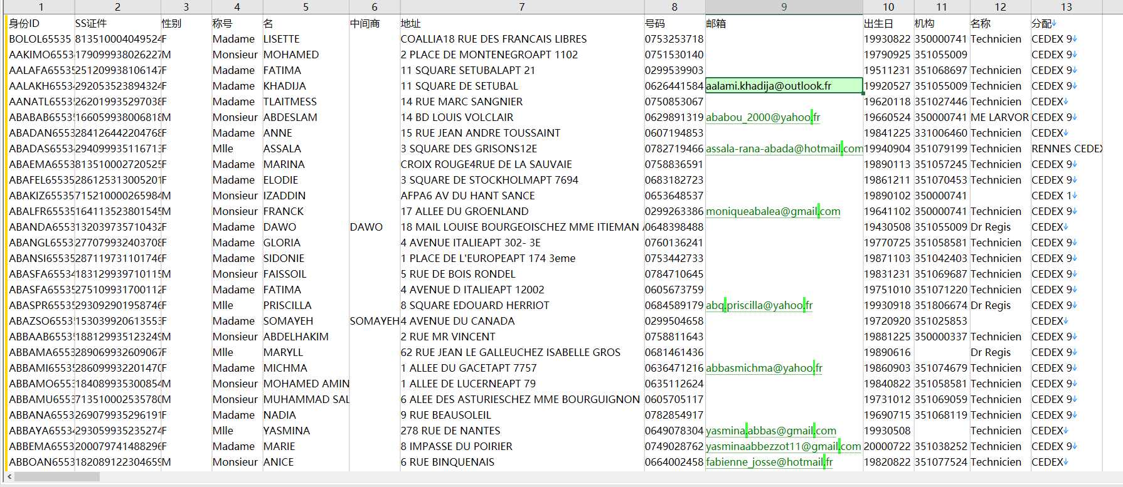Select the name cell MOHAMED AMIN

point(306,384)
